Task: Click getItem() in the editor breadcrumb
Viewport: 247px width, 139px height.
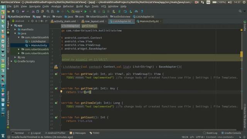Action: coord(89,26)
